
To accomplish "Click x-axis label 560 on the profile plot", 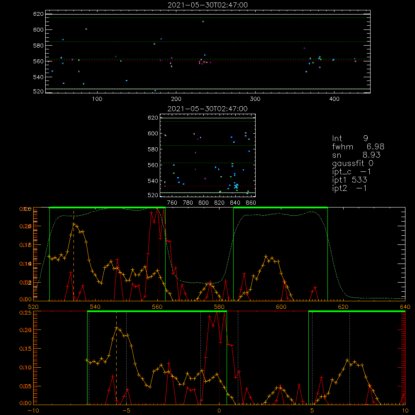I will tap(157, 307).
